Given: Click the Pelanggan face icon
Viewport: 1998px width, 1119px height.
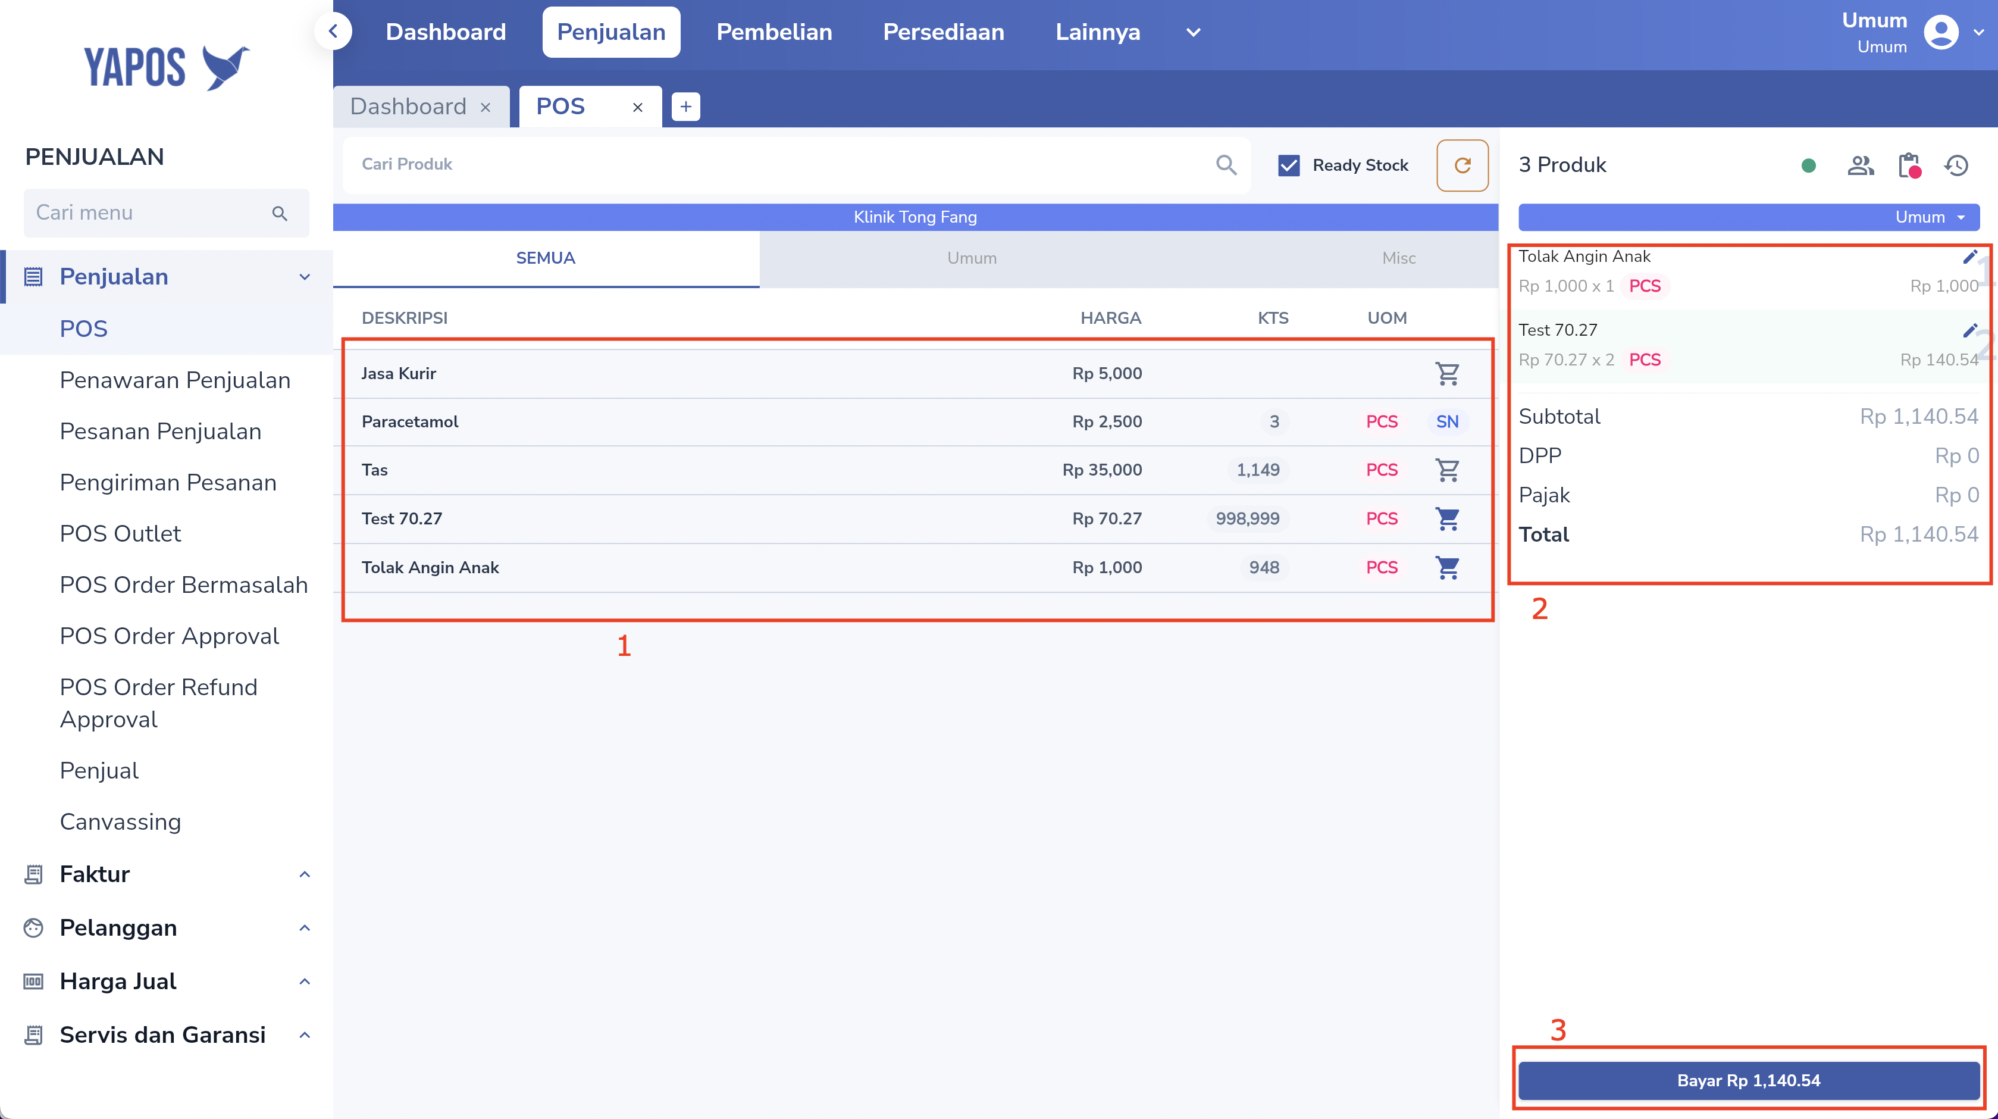Looking at the screenshot, I should tap(33, 927).
